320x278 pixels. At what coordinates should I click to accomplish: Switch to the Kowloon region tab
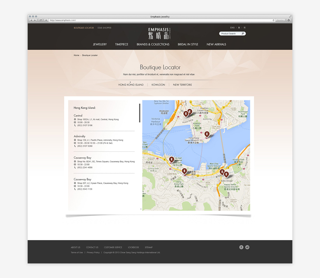tap(158, 85)
